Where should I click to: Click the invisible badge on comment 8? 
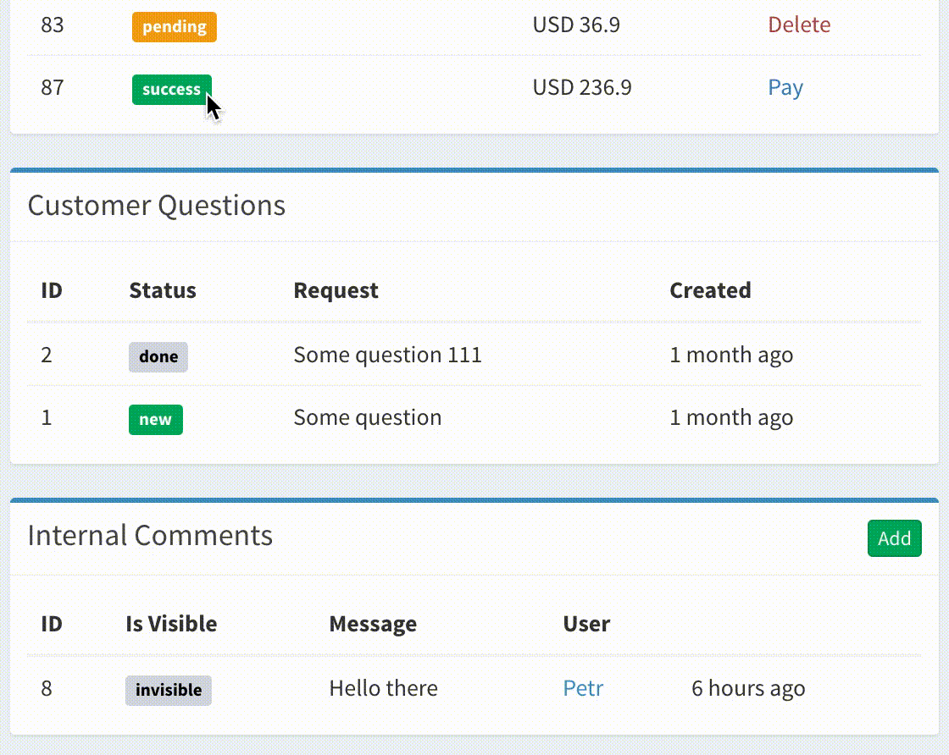tap(168, 691)
